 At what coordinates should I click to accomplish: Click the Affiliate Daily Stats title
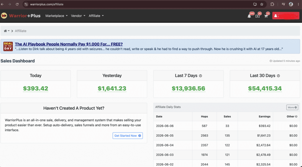(x=168, y=107)
